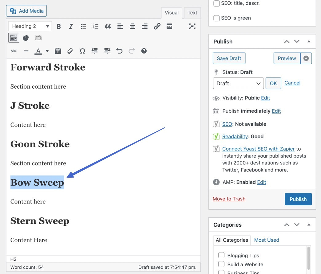Viewport: 321px width, 274px height.
Task: Check the Blogging Tips category
Action: [221, 255]
